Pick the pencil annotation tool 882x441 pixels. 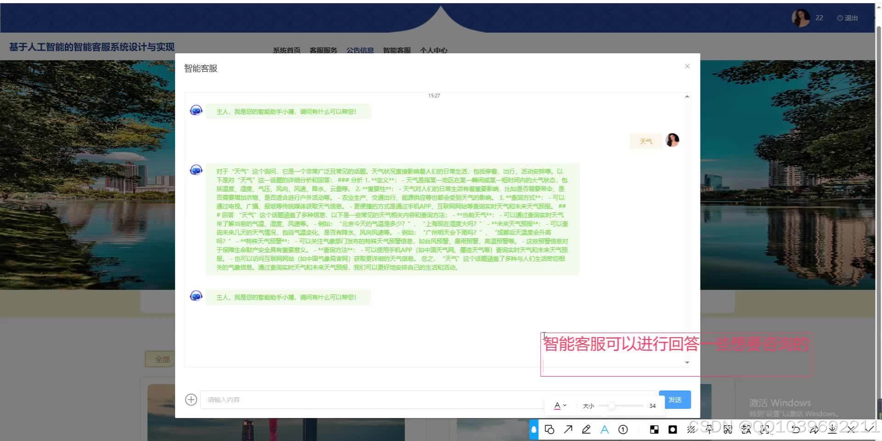tap(586, 430)
